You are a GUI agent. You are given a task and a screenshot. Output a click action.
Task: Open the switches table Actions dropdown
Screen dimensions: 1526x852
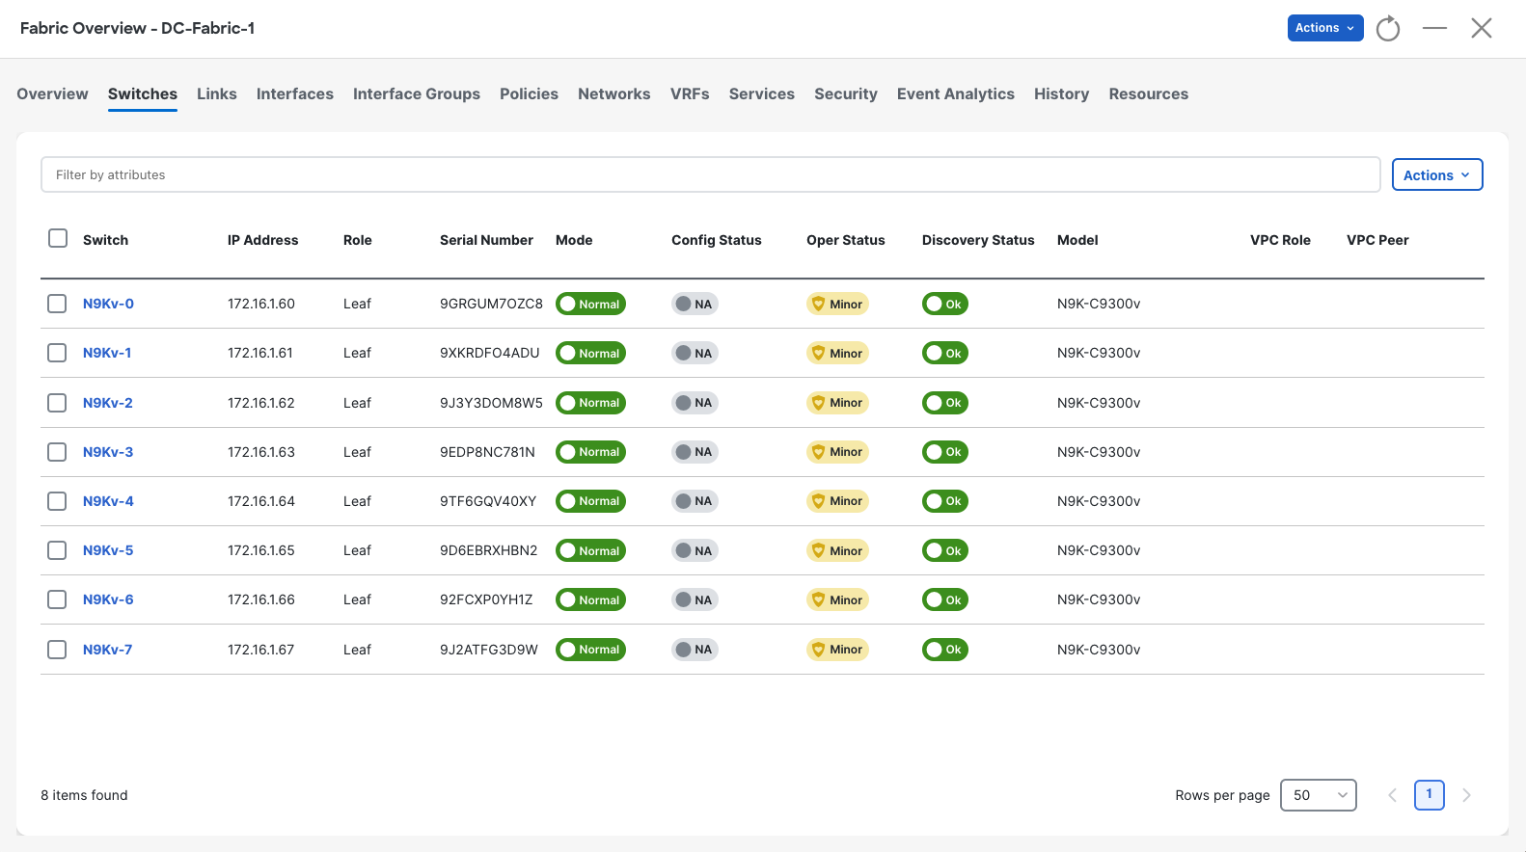1437,174
